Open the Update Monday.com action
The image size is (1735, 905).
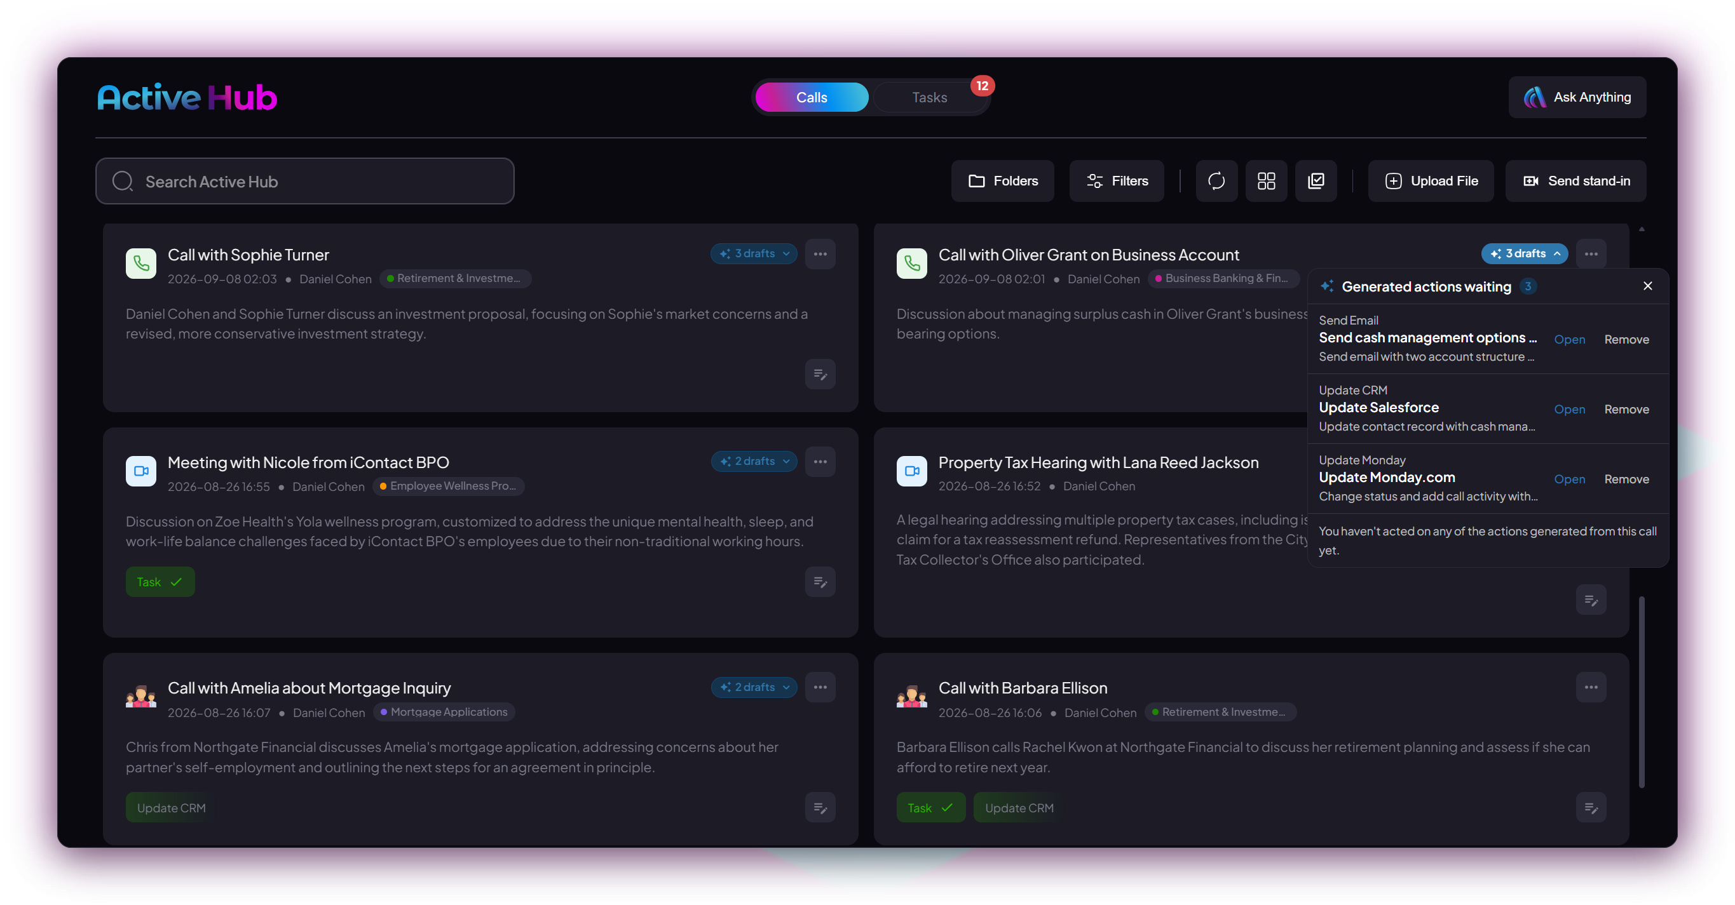1568,479
